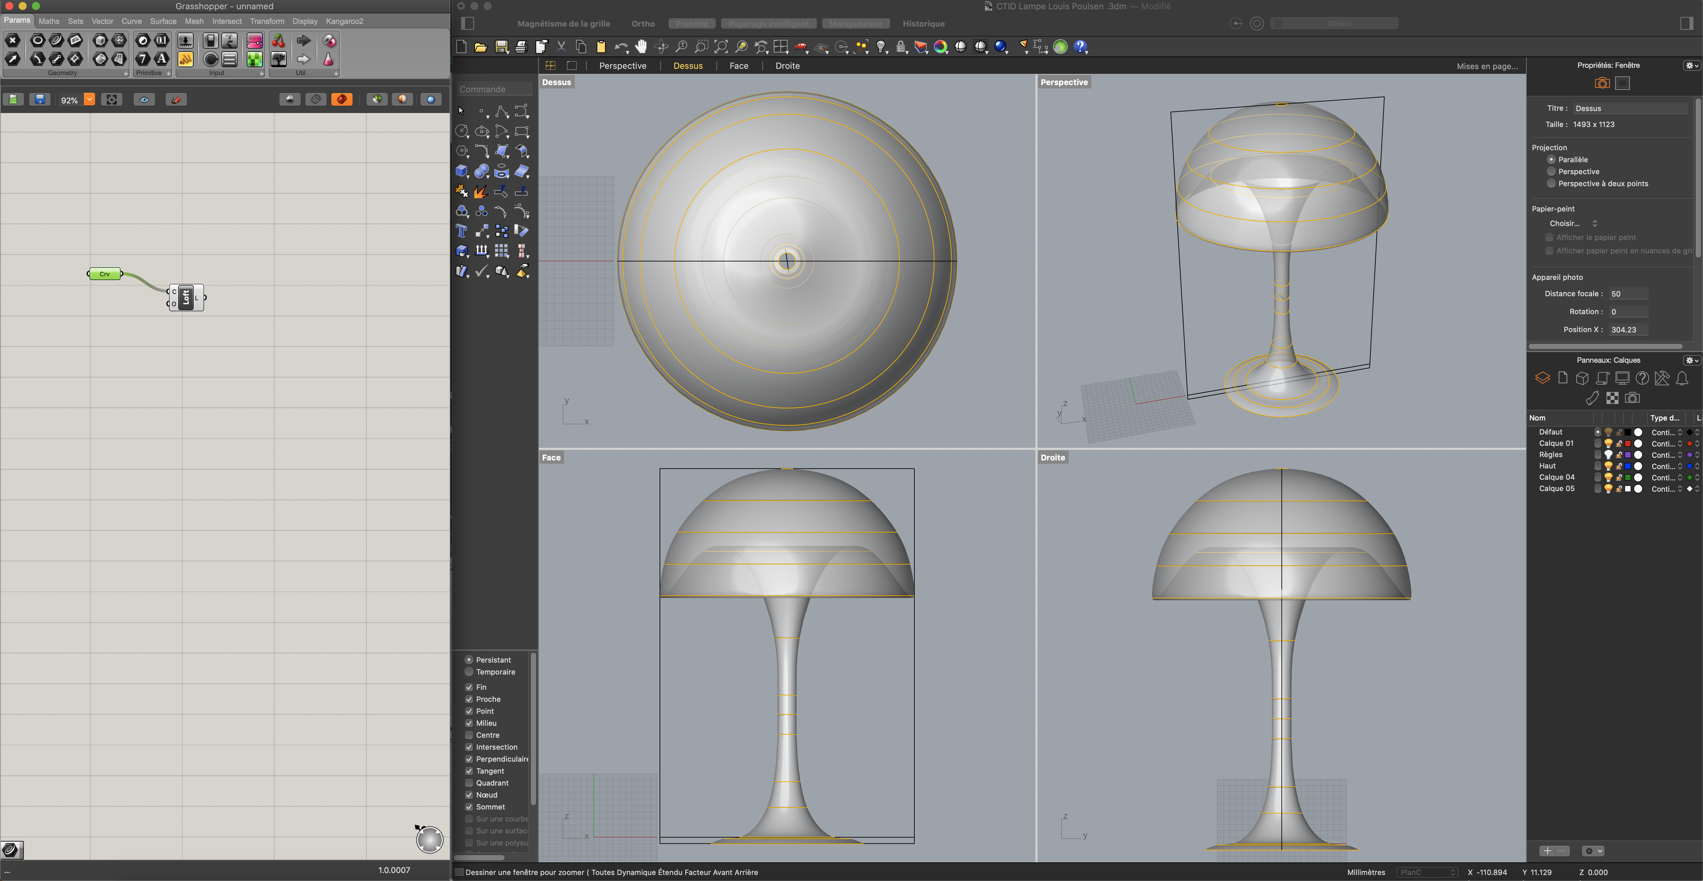Add a Gradient control from Input group
Viewport: 1703px width, 881px height.
[x=254, y=40]
